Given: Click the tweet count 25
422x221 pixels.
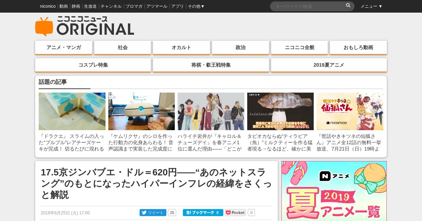Looking at the screenshot, I should point(172,213).
